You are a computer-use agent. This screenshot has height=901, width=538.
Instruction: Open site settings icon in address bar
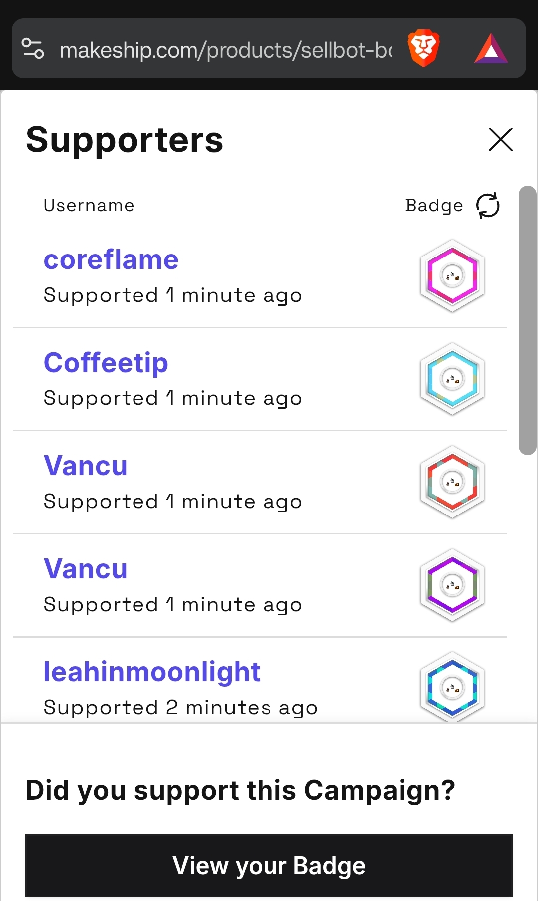(33, 49)
